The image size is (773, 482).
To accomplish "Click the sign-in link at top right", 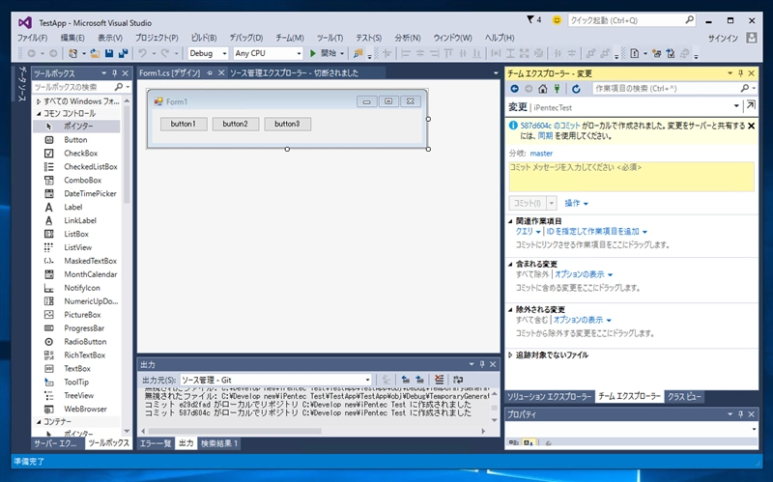I will (723, 38).
